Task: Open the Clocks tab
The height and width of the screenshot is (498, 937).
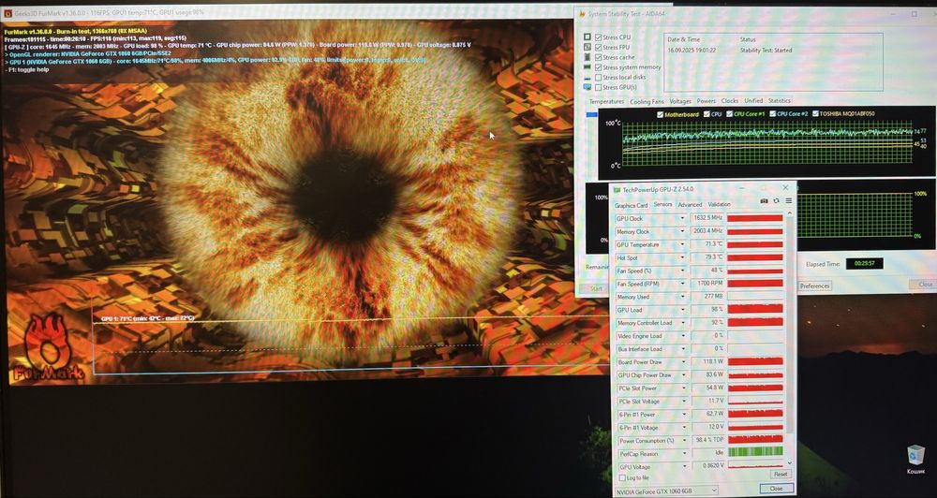Action: [730, 101]
